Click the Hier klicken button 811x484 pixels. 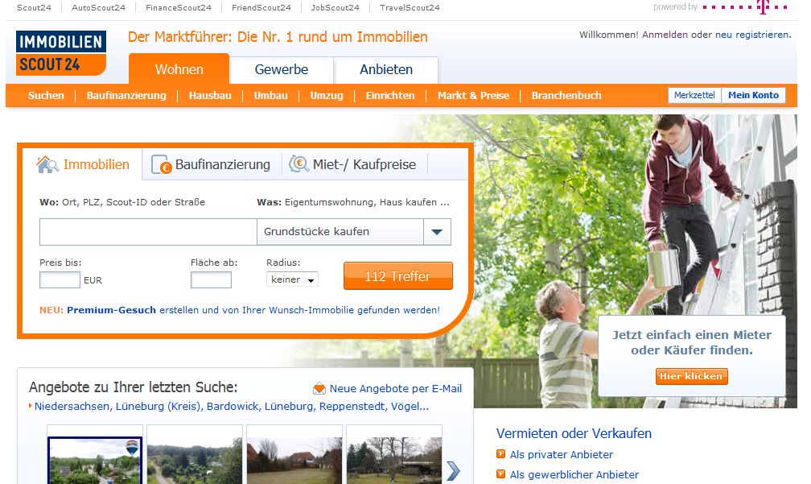691,376
